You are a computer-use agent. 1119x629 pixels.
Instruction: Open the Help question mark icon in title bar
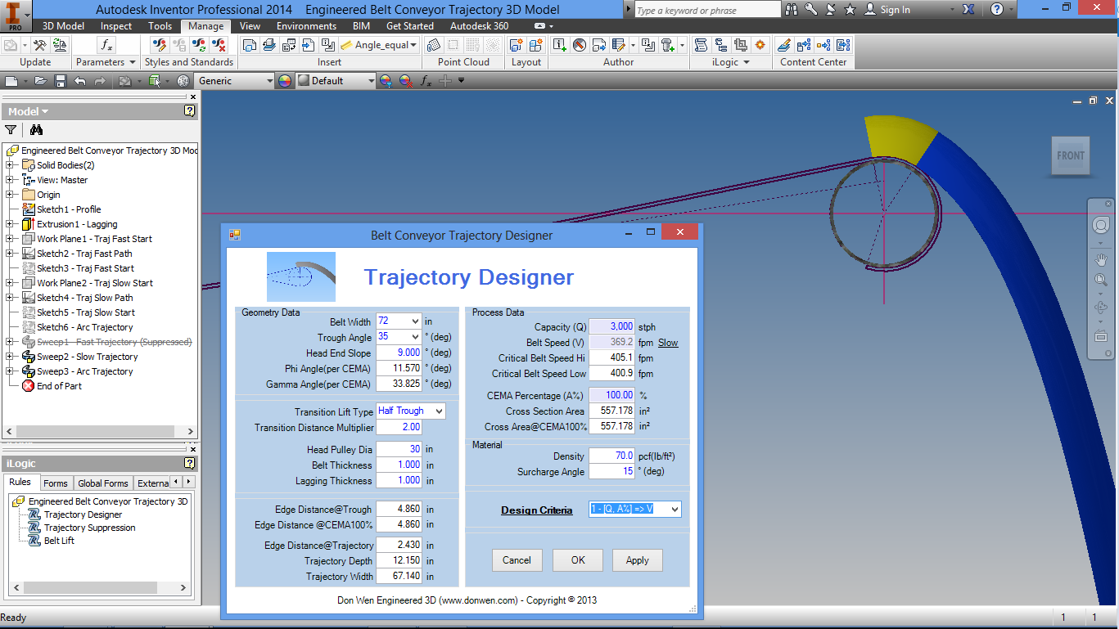997,10
